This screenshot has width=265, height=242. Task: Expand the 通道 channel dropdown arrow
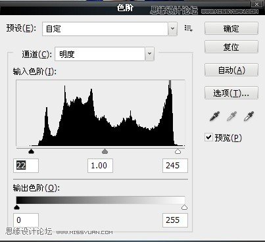(149, 54)
